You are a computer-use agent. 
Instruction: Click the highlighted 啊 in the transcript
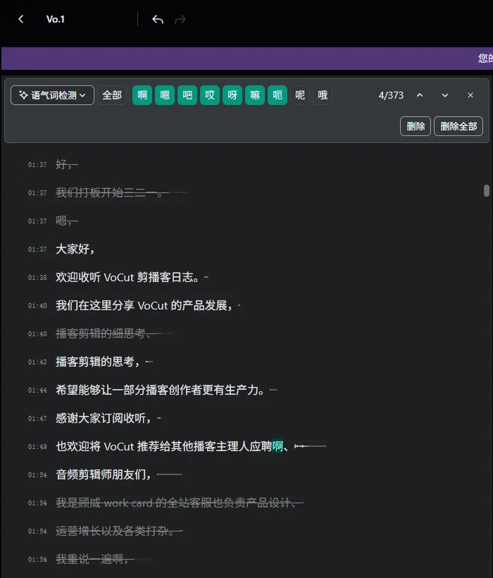point(277,446)
